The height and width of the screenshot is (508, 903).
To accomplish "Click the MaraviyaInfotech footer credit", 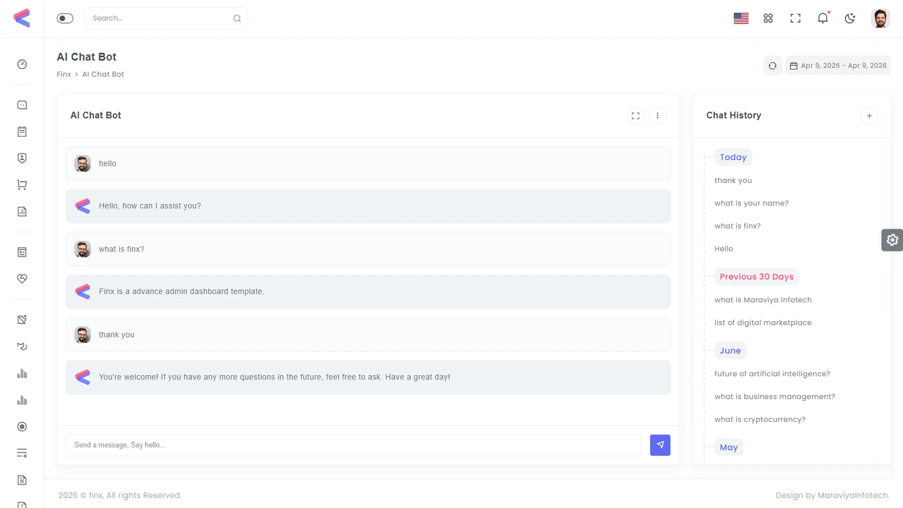I will [x=853, y=495].
